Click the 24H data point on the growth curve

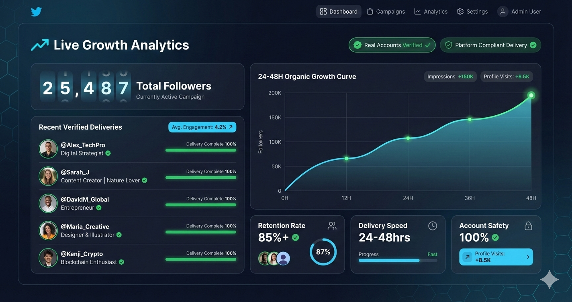(408, 138)
